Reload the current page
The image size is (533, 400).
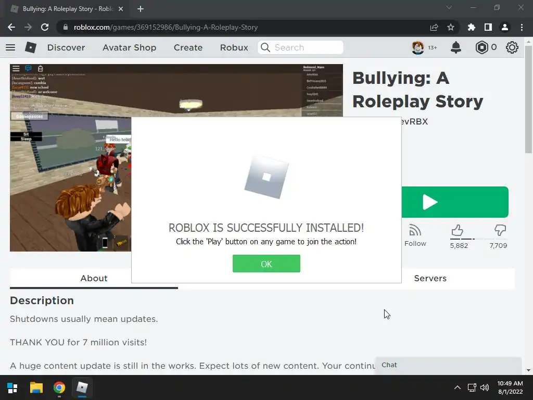tap(45, 27)
